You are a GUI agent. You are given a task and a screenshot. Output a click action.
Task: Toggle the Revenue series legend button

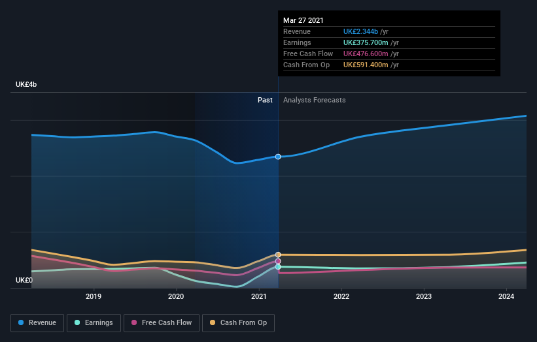point(37,323)
